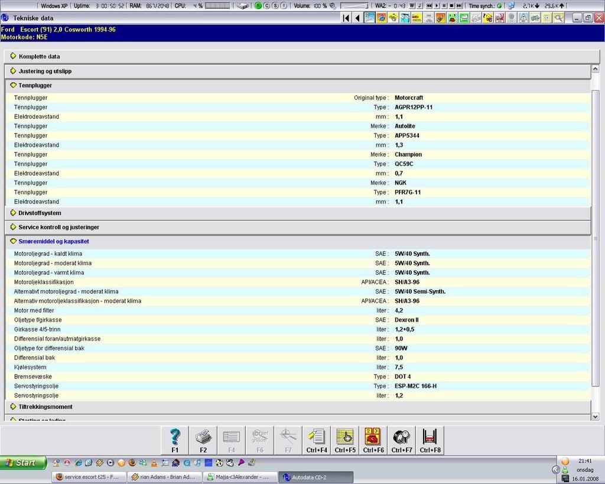Click the Ctrl+F4 notes document button
This screenshot has height=484, width=605.
[317, 440]
